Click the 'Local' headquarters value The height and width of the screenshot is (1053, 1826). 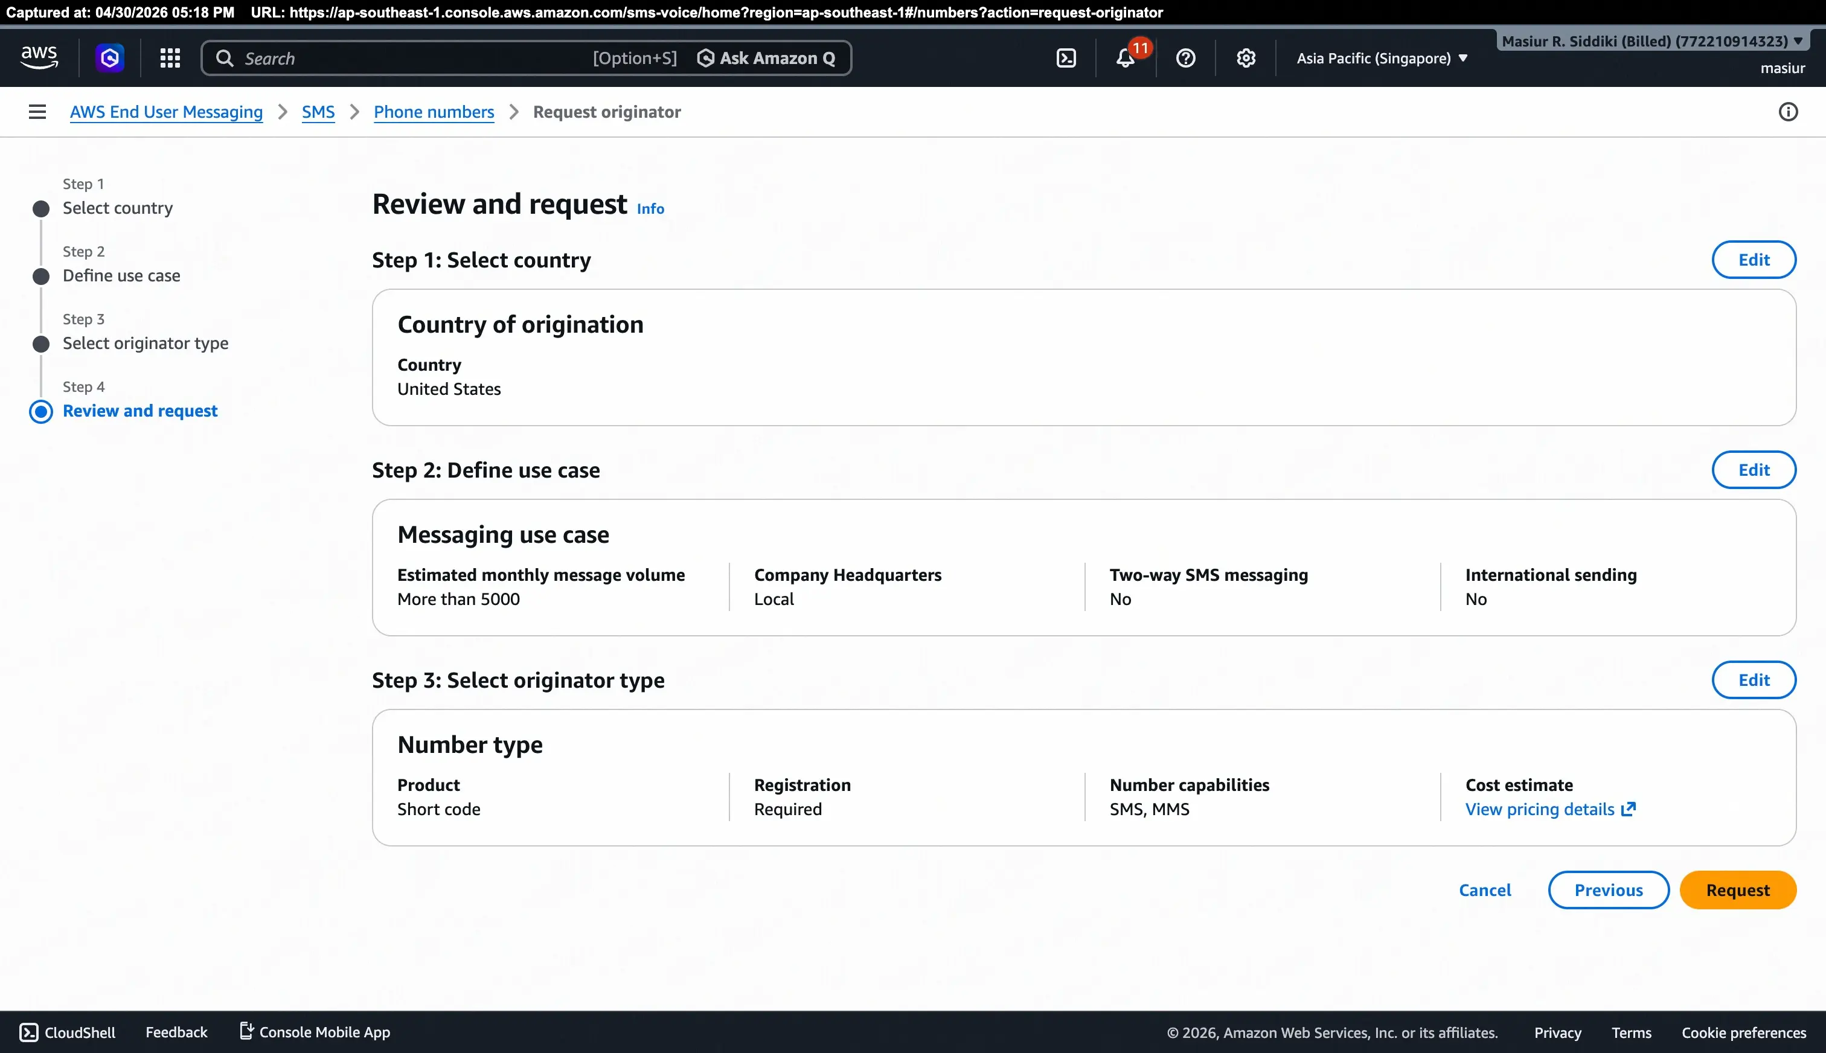(x=774, y=599)
